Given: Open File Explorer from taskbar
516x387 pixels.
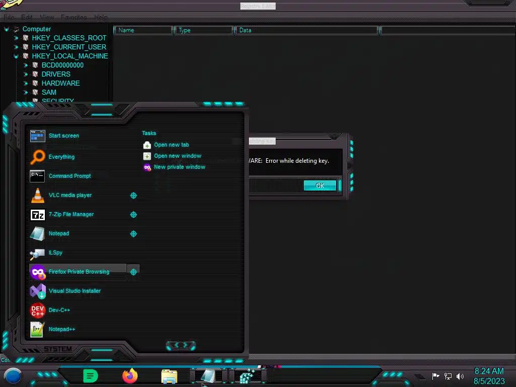Looking at the screenshot, I should pyautogui.click(x=169, y=376).
